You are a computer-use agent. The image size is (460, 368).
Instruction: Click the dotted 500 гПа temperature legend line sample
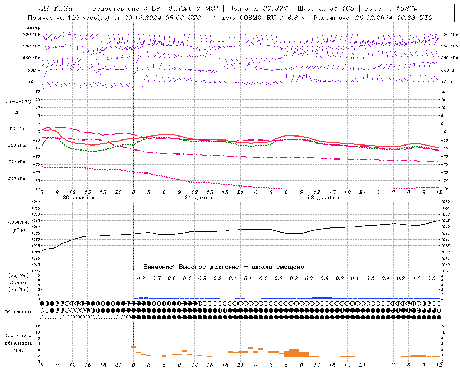coord(16,183)
